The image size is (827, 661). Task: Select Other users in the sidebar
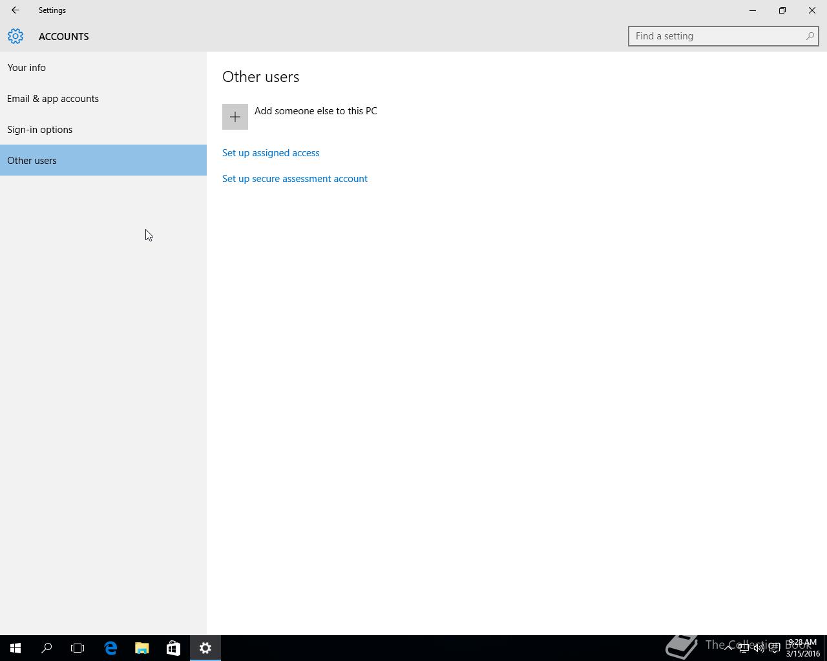coord(103,160)
